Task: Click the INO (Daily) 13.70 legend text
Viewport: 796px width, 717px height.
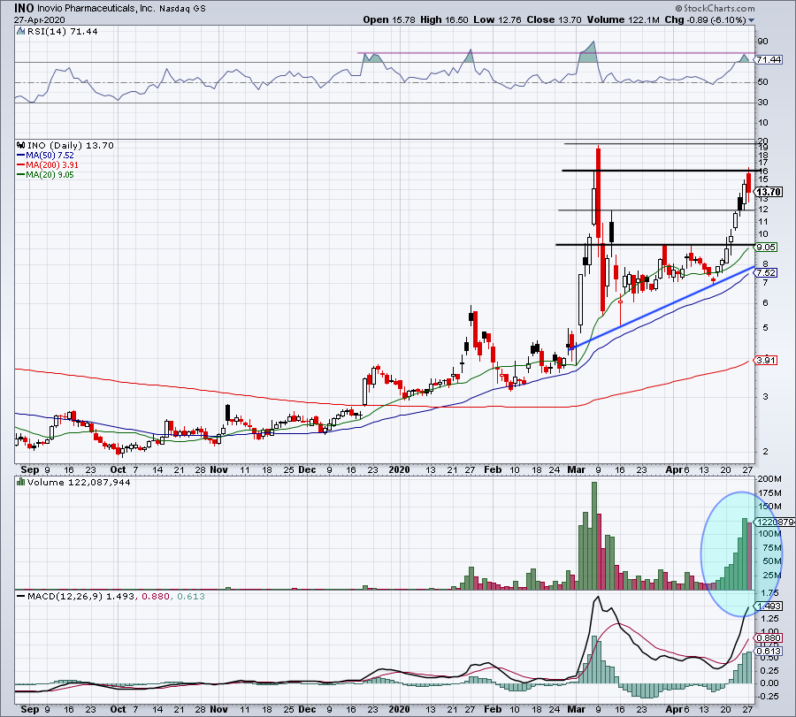Action: 71,145
